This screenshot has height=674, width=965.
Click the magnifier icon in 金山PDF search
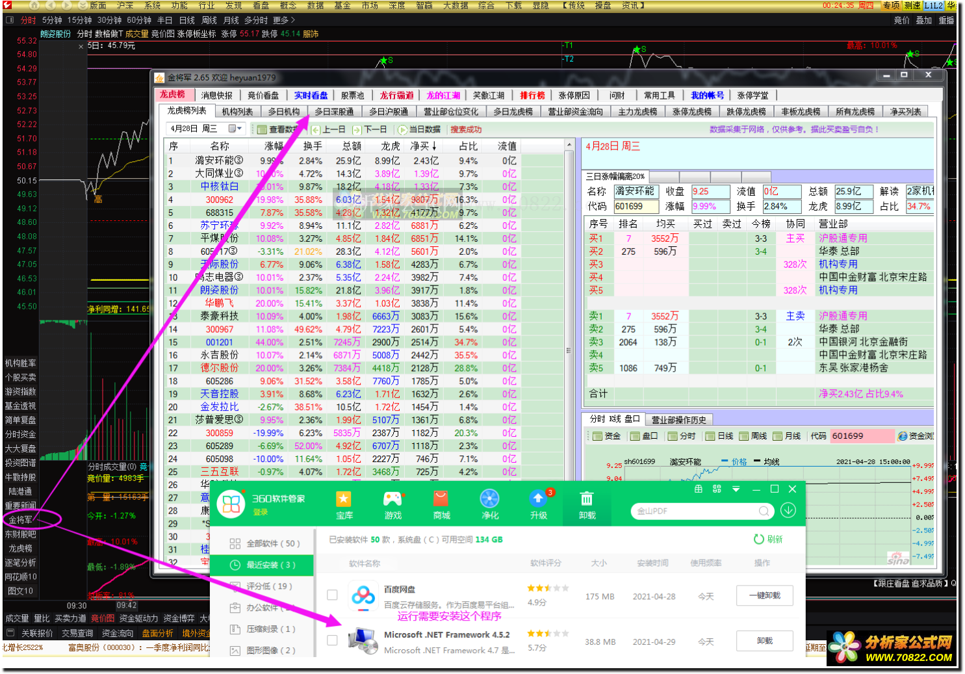coord(764,512)
